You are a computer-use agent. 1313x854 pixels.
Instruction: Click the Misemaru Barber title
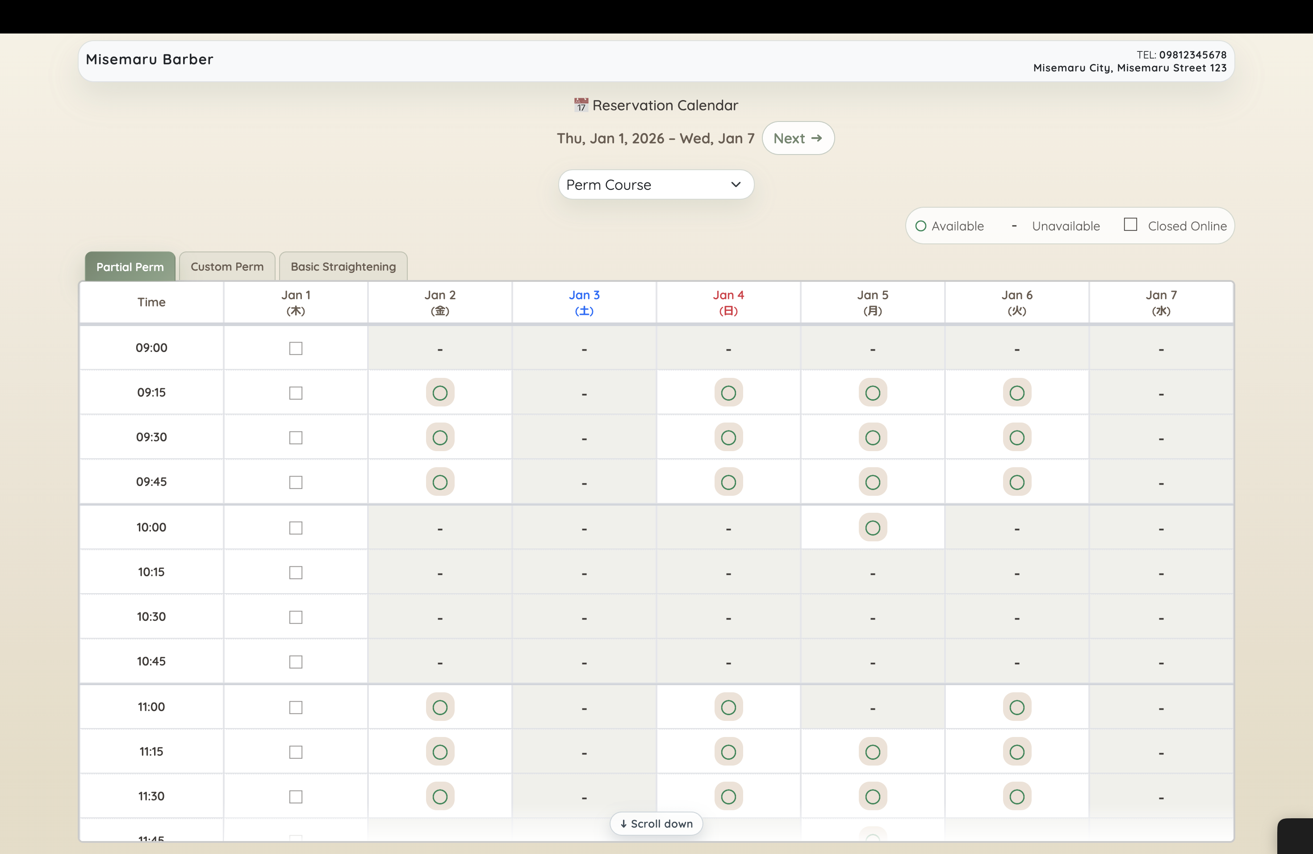(x=150, y=59)
